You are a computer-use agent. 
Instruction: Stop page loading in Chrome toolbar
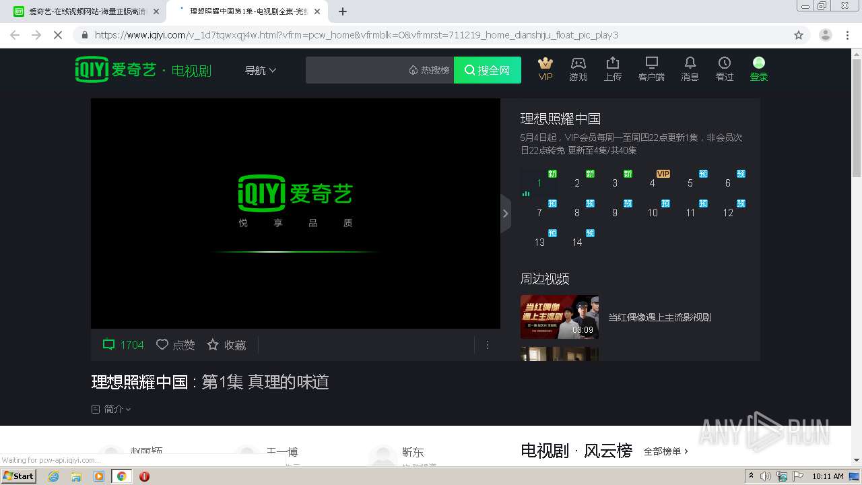pos(58,35)
